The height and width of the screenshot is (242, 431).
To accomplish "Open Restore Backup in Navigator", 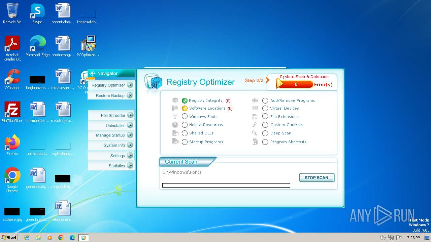I will click(x=111, y=95).
